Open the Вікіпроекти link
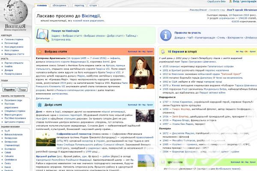This screenshot has width=257, height=171. (x=235, y=38)
